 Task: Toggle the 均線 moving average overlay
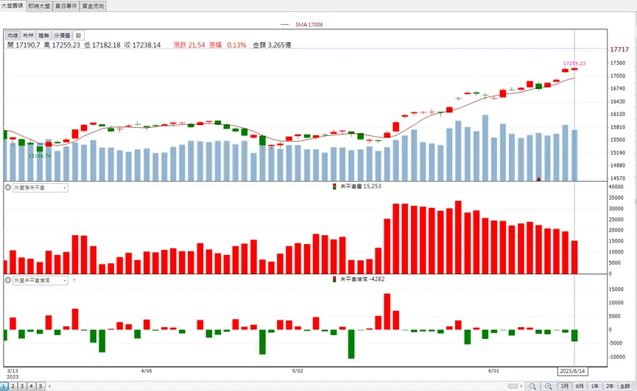pyautogui.click(x=13, y=36)
